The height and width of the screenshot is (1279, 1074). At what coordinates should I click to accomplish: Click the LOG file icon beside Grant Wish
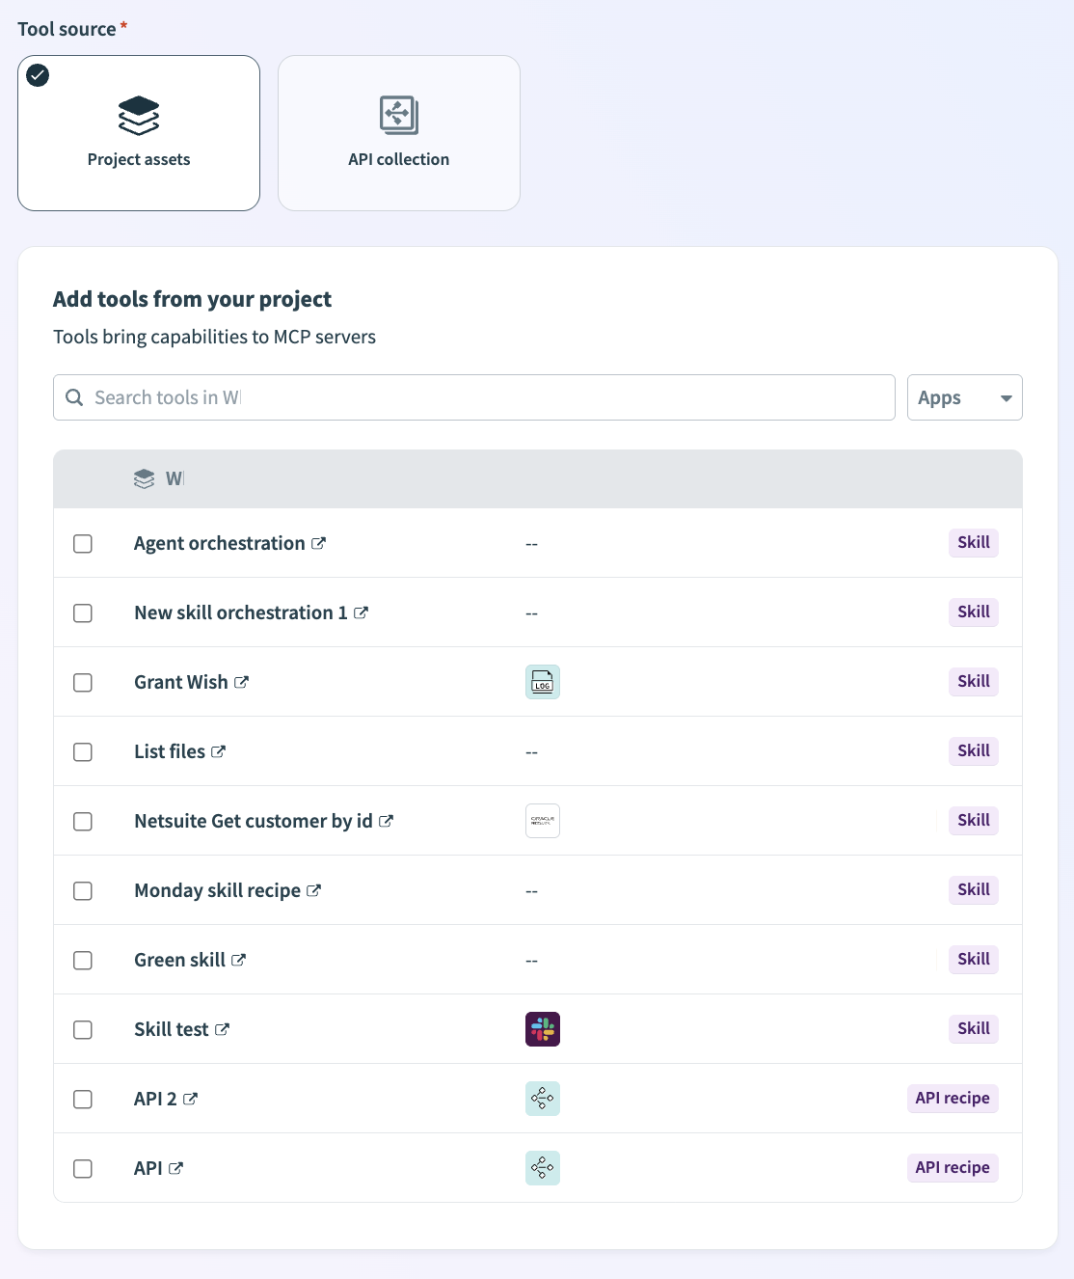click(542, 681)
